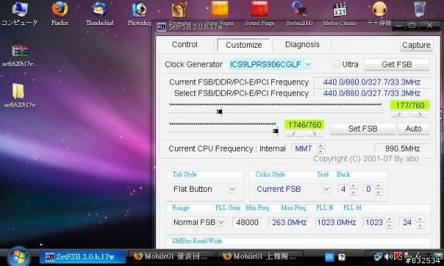Switch to second Mobile01 Firefox taskbar window

pyautogui.click(x=260, y=256)
